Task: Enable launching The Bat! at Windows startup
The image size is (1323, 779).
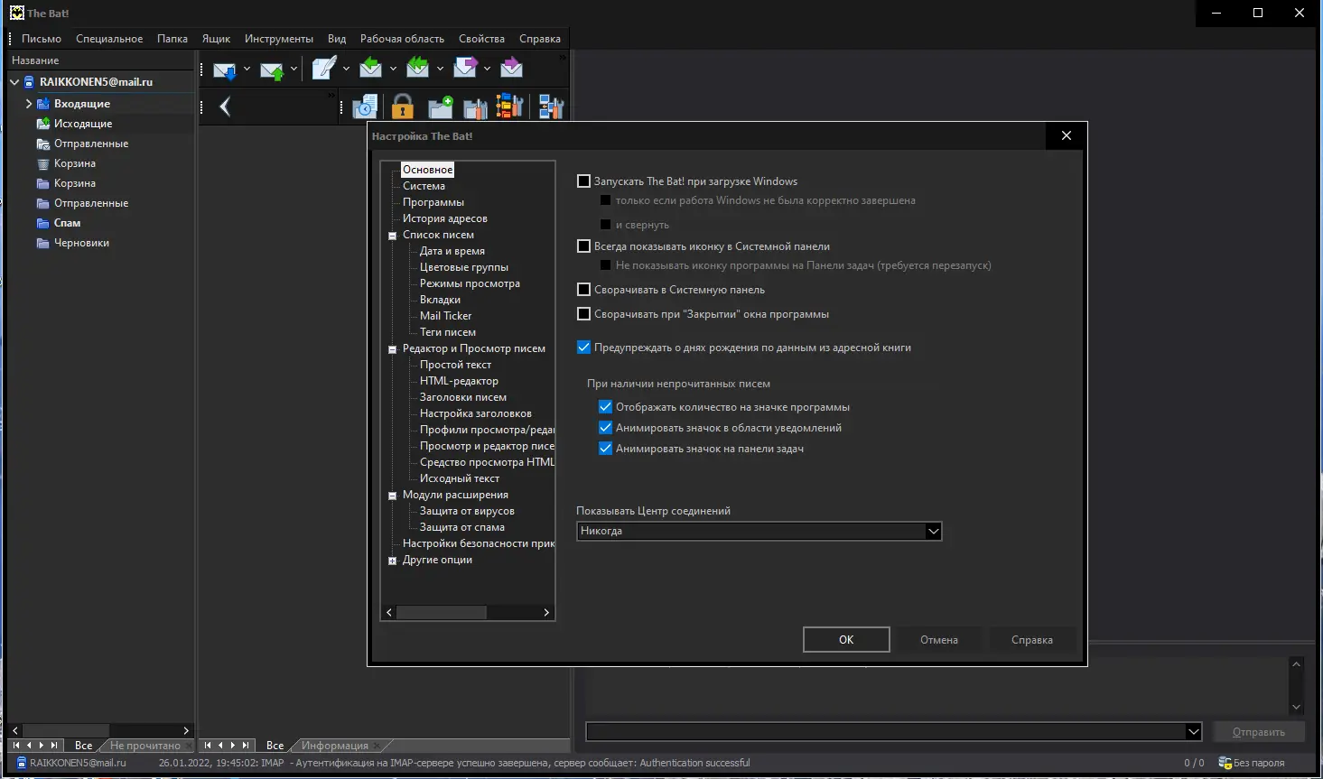Action: [583, 181]
